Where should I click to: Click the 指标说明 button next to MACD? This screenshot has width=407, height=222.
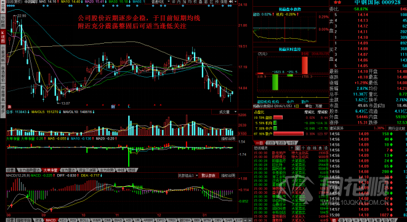pyautogui.click(x=228, y=176)
